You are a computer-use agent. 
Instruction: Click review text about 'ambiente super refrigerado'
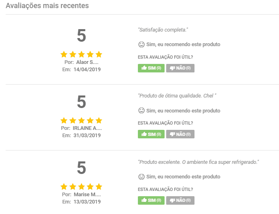tap(199, 162)
